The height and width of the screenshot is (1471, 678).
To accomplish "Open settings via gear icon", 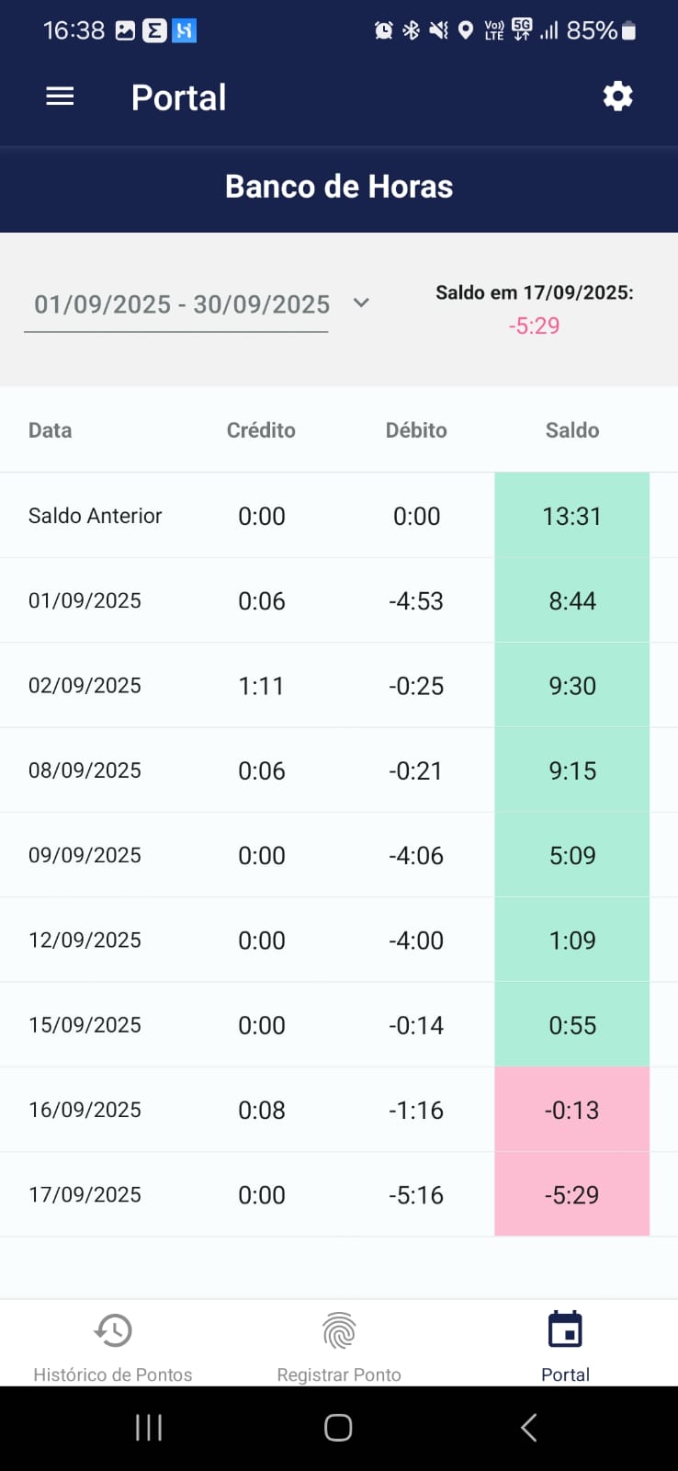I will pyautogui.click(x=617, y=97).
